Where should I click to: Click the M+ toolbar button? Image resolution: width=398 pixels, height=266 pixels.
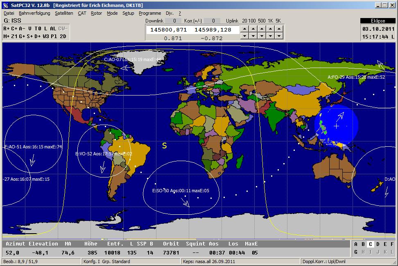7,36
